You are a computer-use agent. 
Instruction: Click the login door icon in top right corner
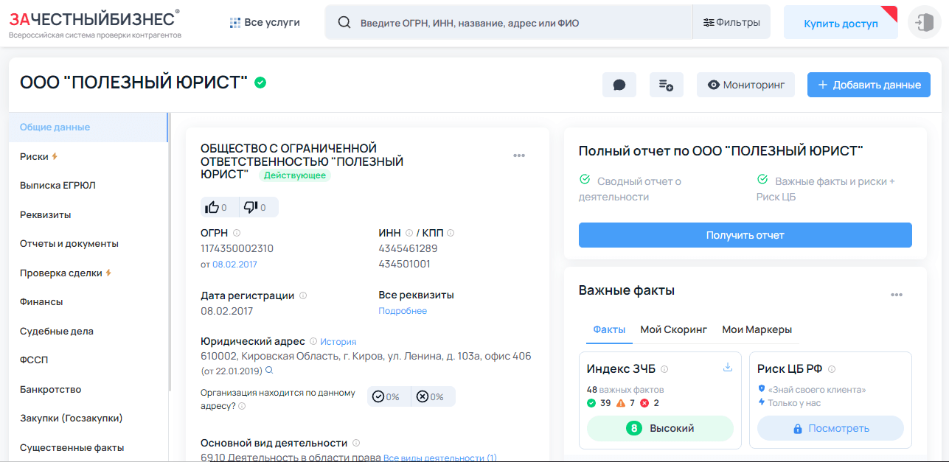(x=924, y=21)
